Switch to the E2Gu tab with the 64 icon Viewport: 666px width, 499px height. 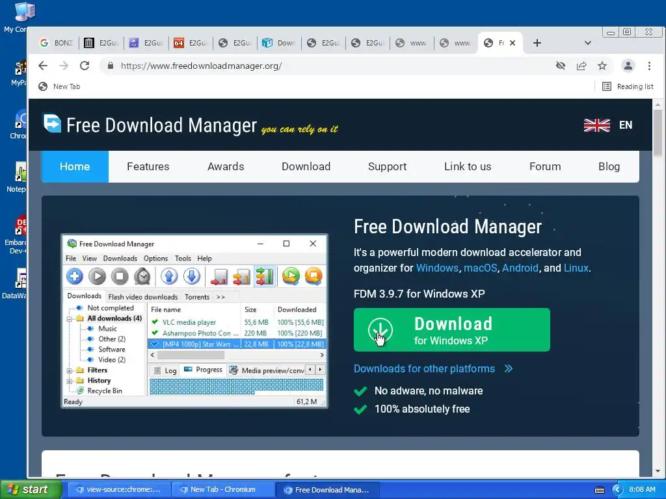click(191, 43)
